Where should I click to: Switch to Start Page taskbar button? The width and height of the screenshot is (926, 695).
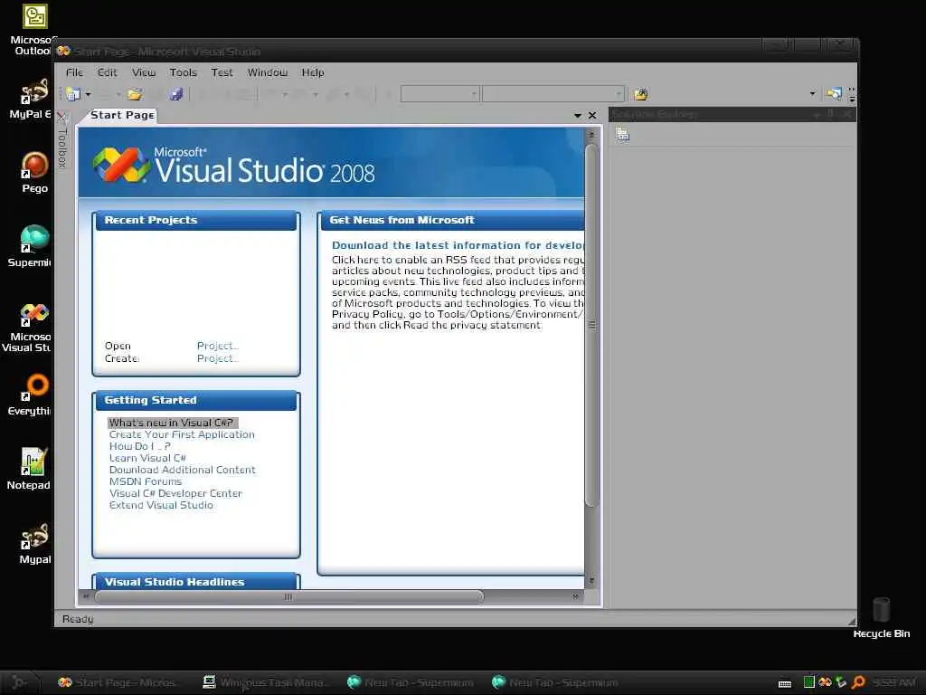click(118, 682)
